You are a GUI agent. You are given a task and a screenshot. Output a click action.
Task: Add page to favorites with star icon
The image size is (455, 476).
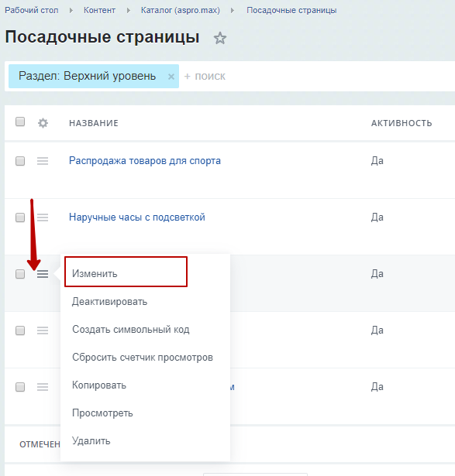point(220,38)
